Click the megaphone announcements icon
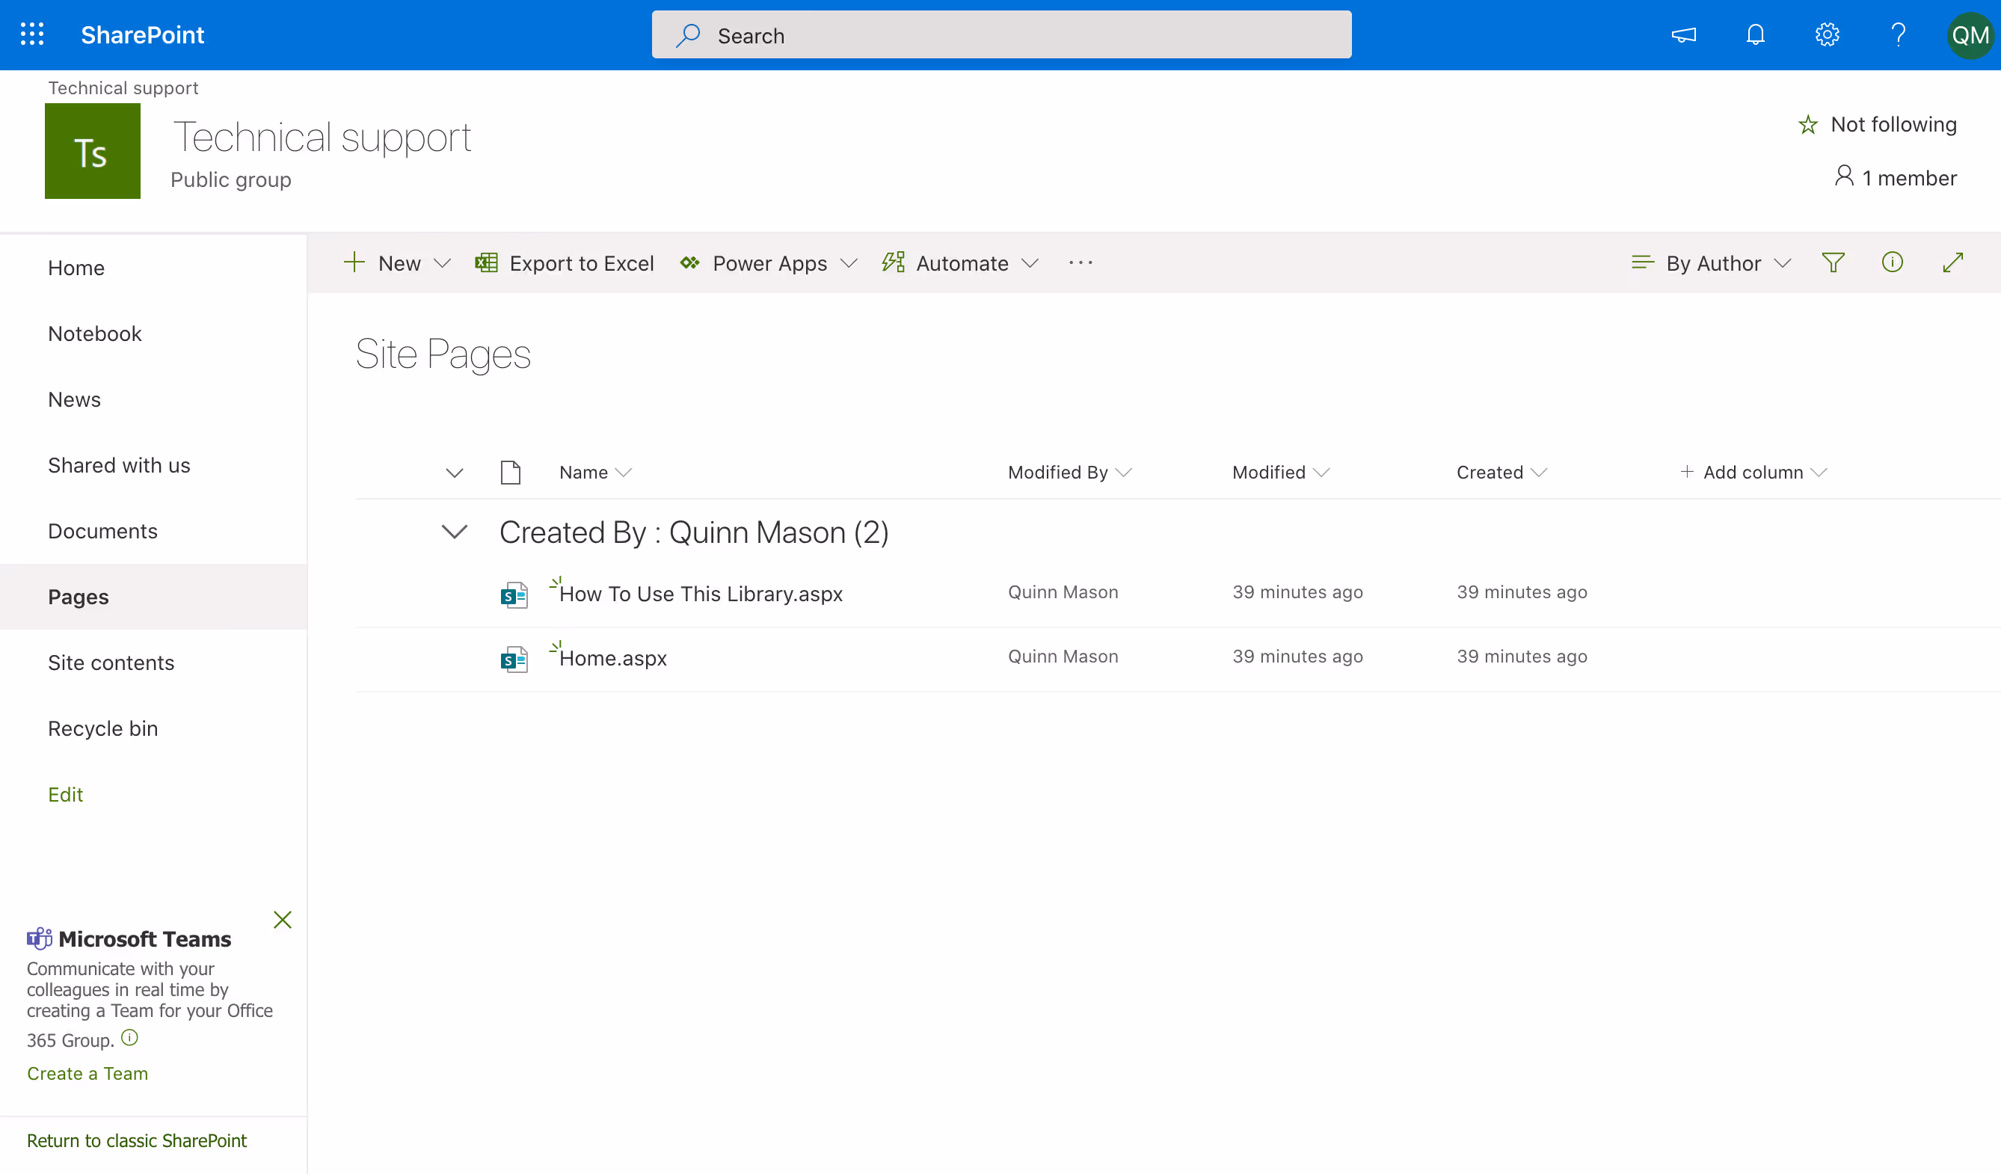 coord(1683,35)
